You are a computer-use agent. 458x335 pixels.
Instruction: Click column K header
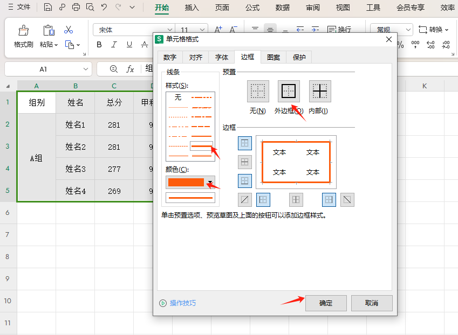click(x=425, y=86)
